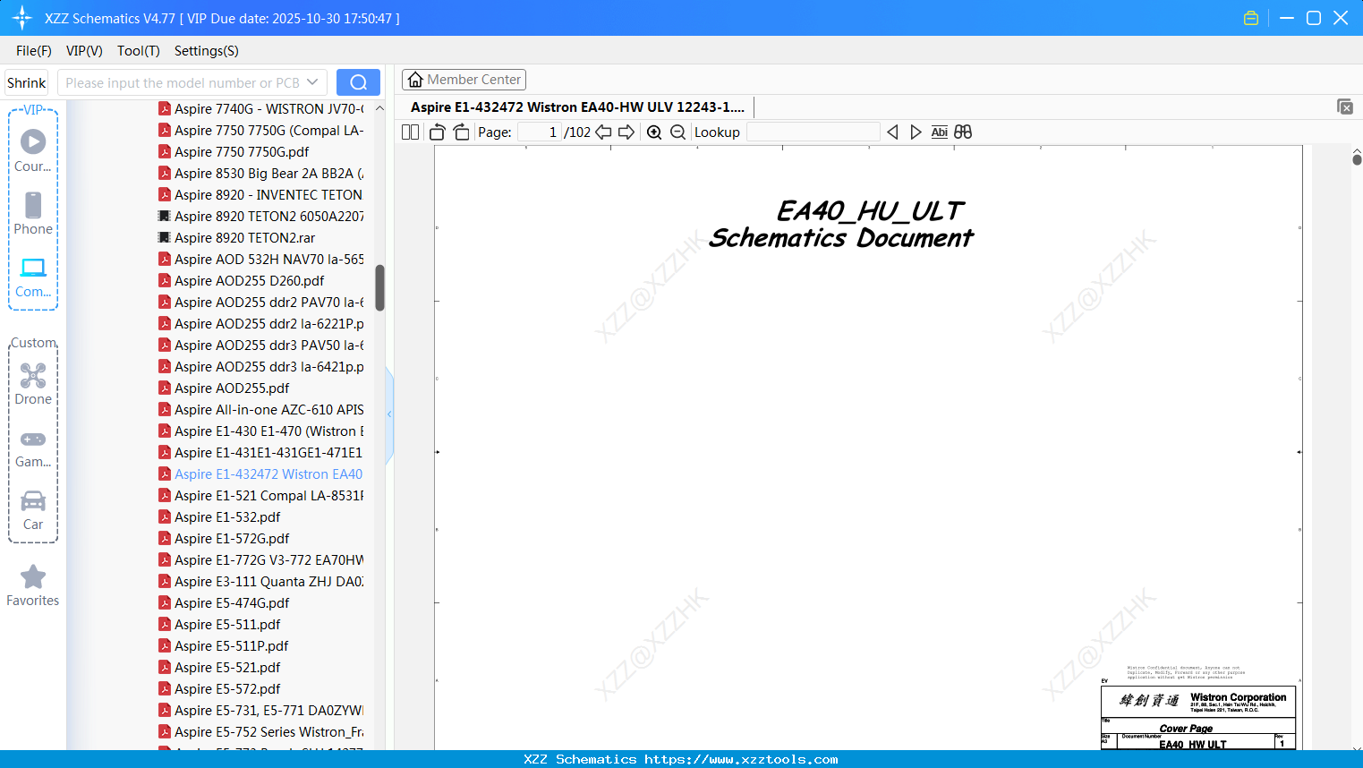This screenshot has width=1363, height=768.
Task: Switch to the Aspire E1-432472 Wistron tab
Action: [x=577, y=107]
